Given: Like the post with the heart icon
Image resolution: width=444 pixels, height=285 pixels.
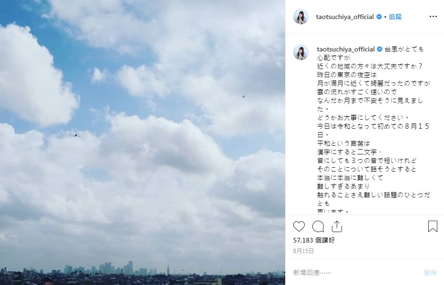Looking at the screenshot, I should pyautogui.click(x=299, y=226).
